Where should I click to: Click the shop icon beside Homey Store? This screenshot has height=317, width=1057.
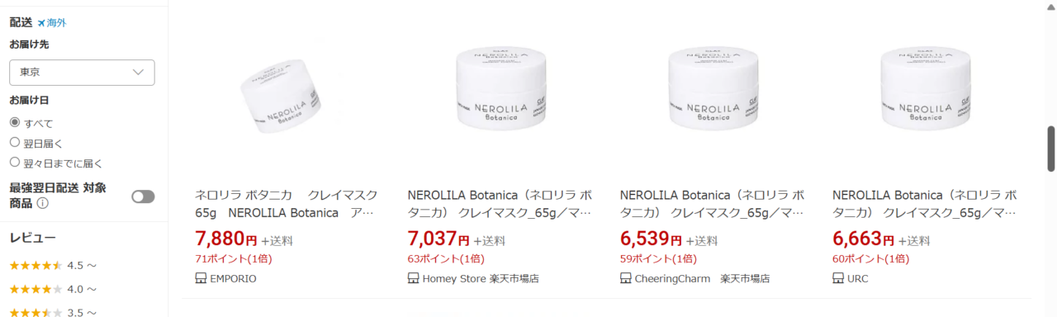[413, 278]
